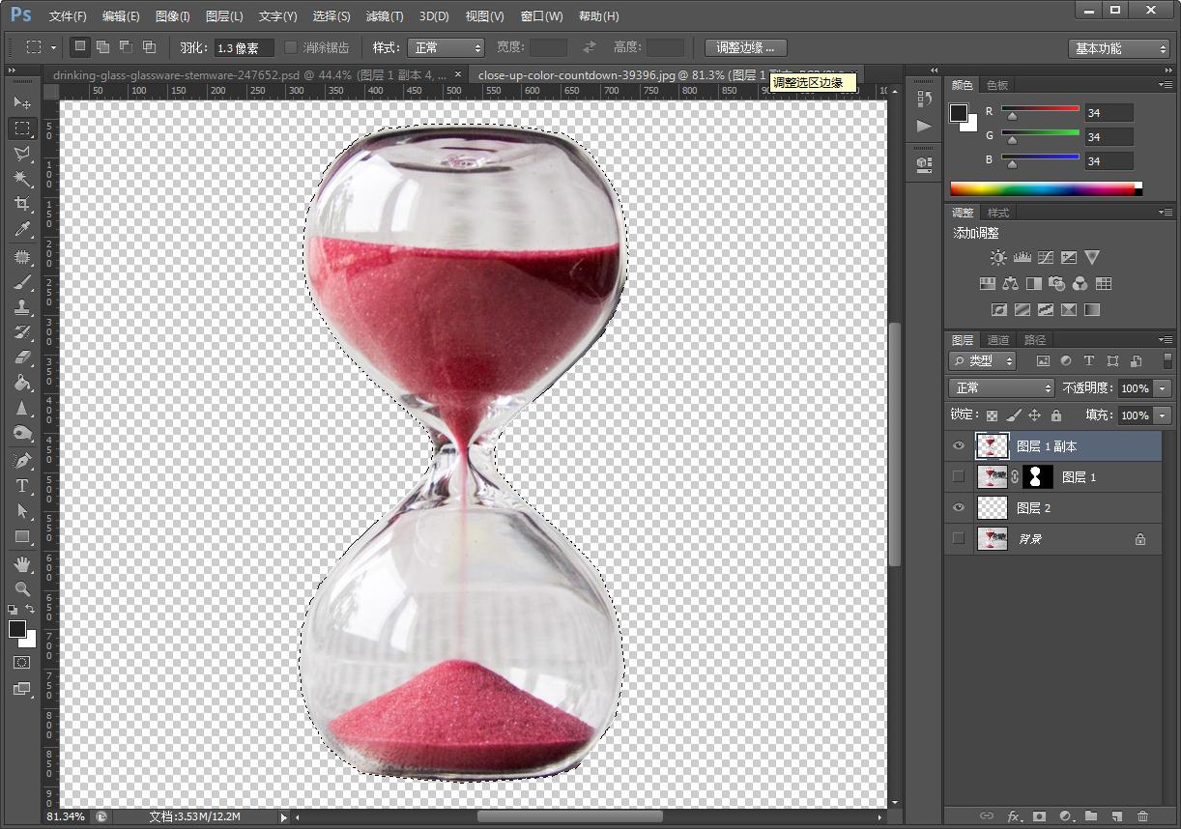Viewport: 1181px width, 829px height.
Task: Open layer style fx menu
Action: [1014, 816]
